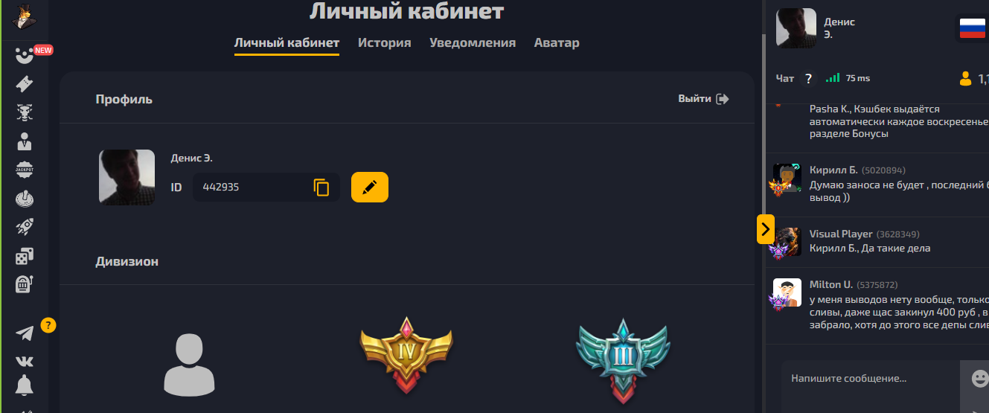Click the notification bell icon in sidebar

pos(25,385)
